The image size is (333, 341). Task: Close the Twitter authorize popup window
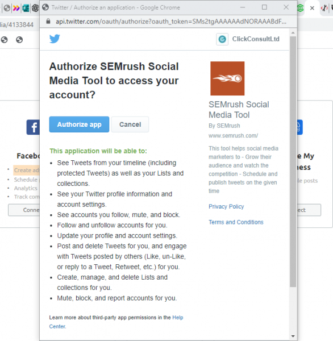click(x=286, y=7)
